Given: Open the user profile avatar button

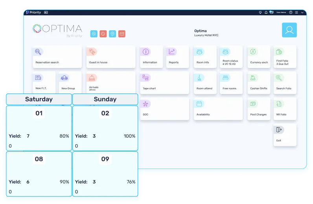Looking at the screenshot, I should (x=289, y=30).
